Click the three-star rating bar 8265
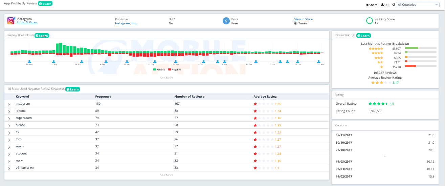Viewport: 445px width, 186px height. 421,57
